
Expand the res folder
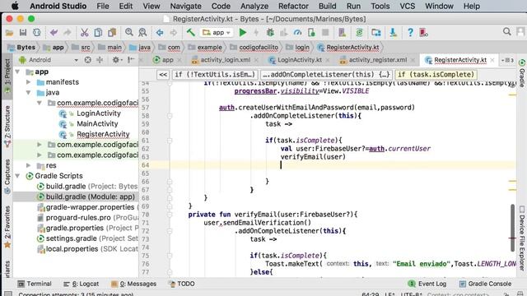tap(29, 165)
